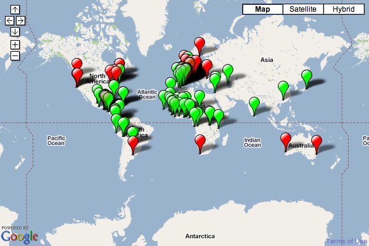Image resolution: width=369 pixels, height=246 pixels.
Task: Zoom out with the minus button
Action: pos(15,56)
